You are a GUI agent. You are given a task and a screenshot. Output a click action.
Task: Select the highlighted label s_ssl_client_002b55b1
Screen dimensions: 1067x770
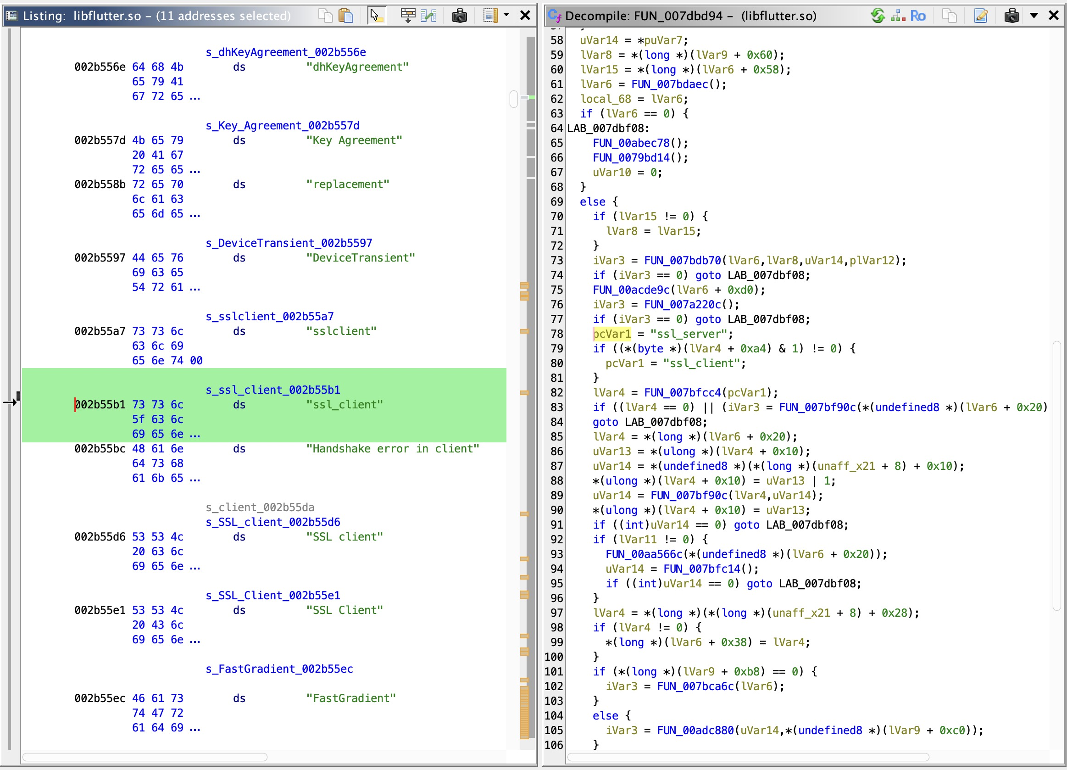coord(273,390)
